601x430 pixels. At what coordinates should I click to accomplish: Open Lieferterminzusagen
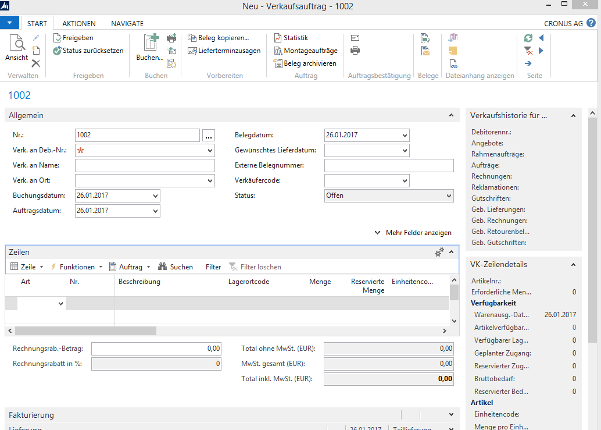pos(224,50)
